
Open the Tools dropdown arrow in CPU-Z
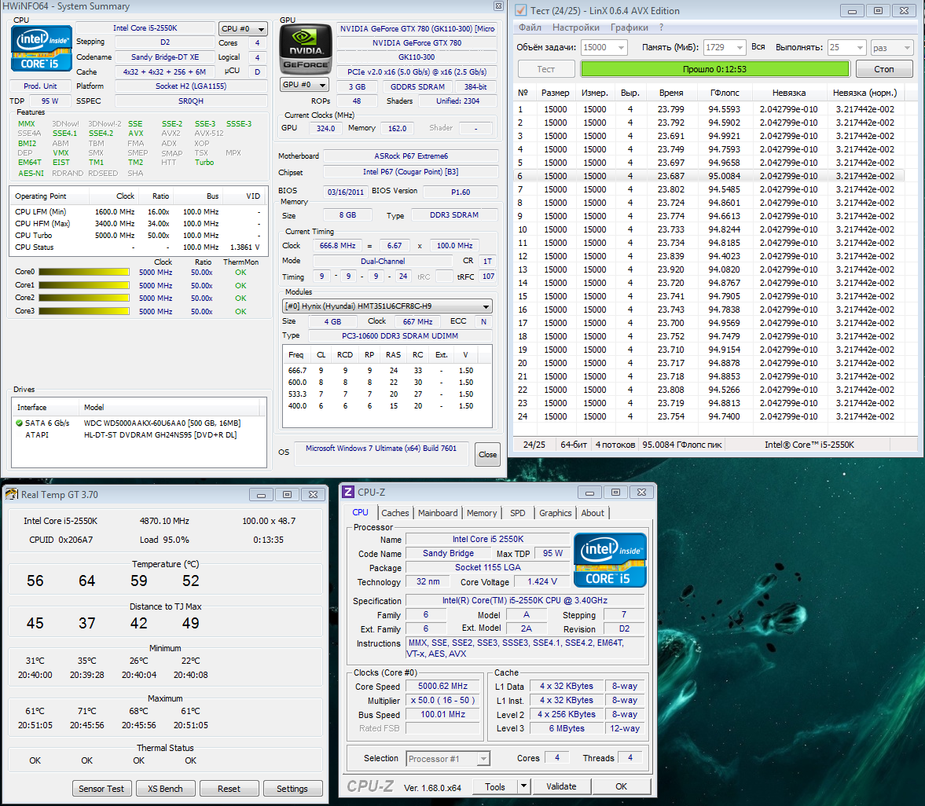[524, 786]
